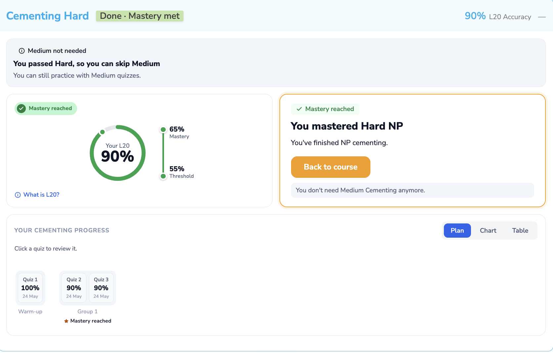Open Quiz 3 card scored 90%
This screenshot has width=553, height=353.
pyautogui.click(x=101, y=288)
